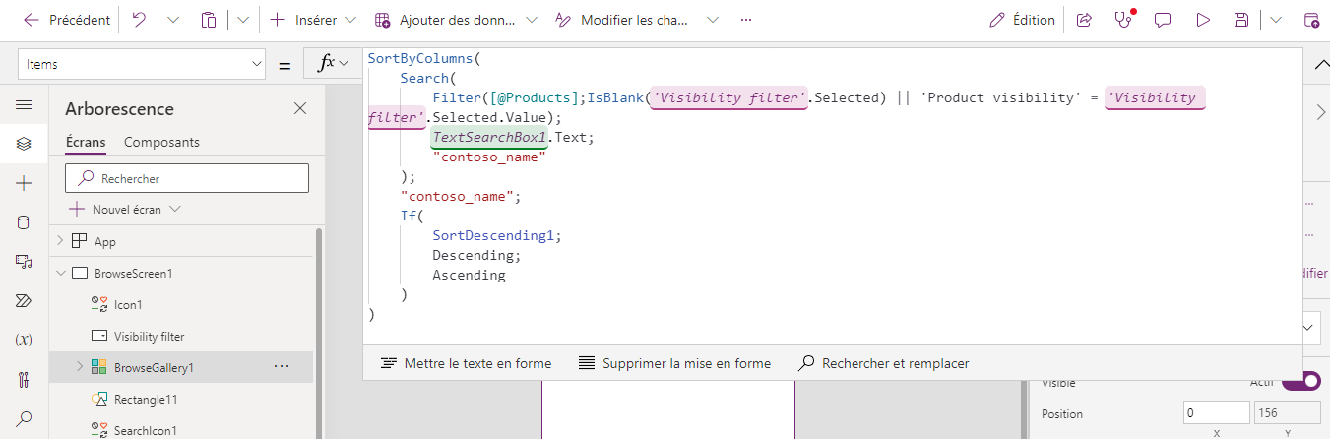Switch to Édition mode
The image size is (1330, 439).
point(1022,20)
